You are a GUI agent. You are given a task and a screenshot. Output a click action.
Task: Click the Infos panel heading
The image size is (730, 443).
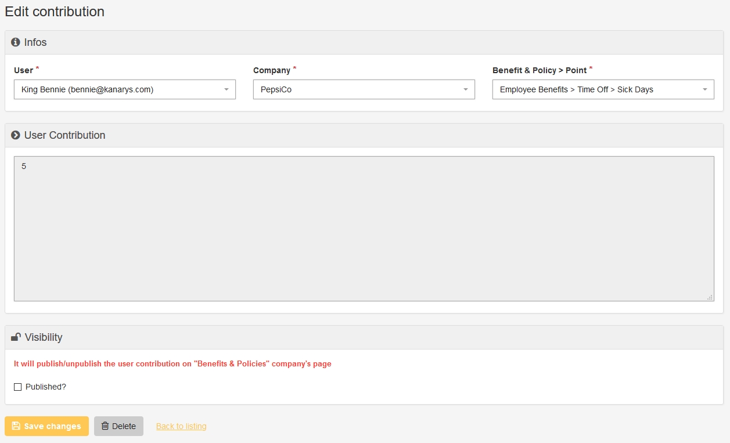[35, 42]
